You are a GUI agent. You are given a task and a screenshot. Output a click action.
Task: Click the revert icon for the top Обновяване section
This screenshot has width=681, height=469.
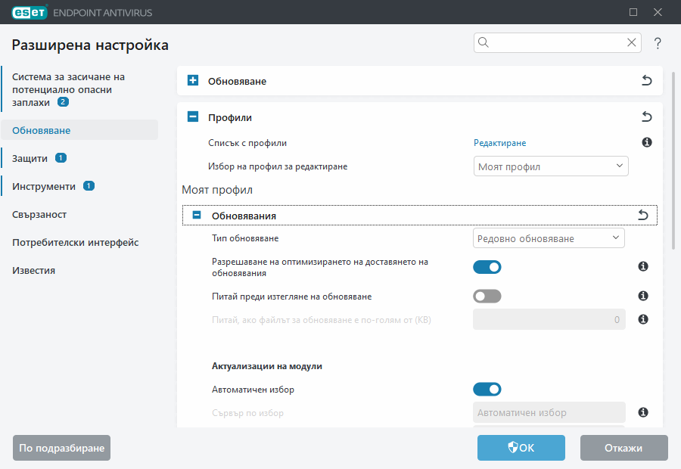646,80
